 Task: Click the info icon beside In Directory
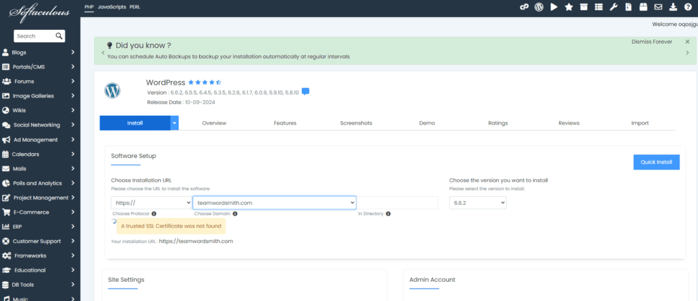388,214
